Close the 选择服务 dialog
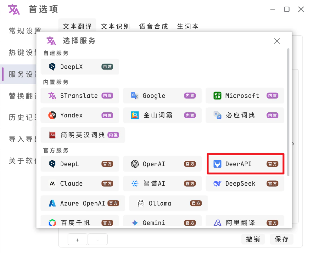Screen dimensions: 313x254 [277, 41]
